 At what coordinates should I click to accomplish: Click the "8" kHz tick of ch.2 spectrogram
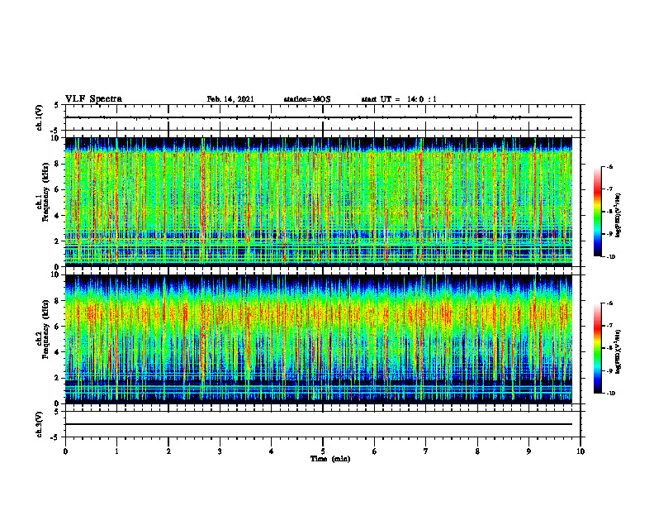coord(58,301)
